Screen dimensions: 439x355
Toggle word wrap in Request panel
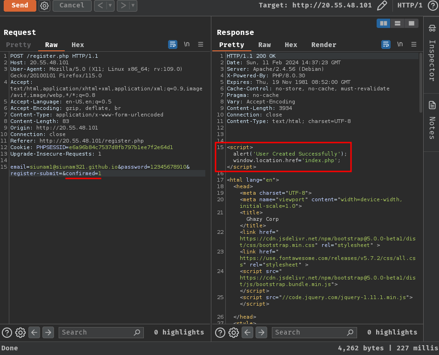click(173, 44)
